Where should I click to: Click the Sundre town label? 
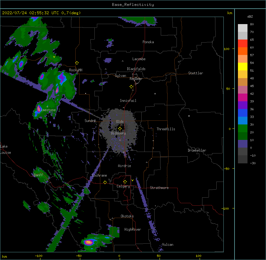point(90,121)
